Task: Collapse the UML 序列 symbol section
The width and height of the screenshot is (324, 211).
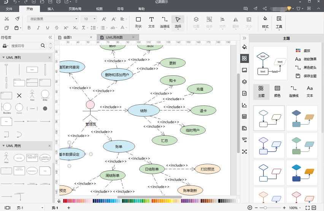Action: coord(3,58)
